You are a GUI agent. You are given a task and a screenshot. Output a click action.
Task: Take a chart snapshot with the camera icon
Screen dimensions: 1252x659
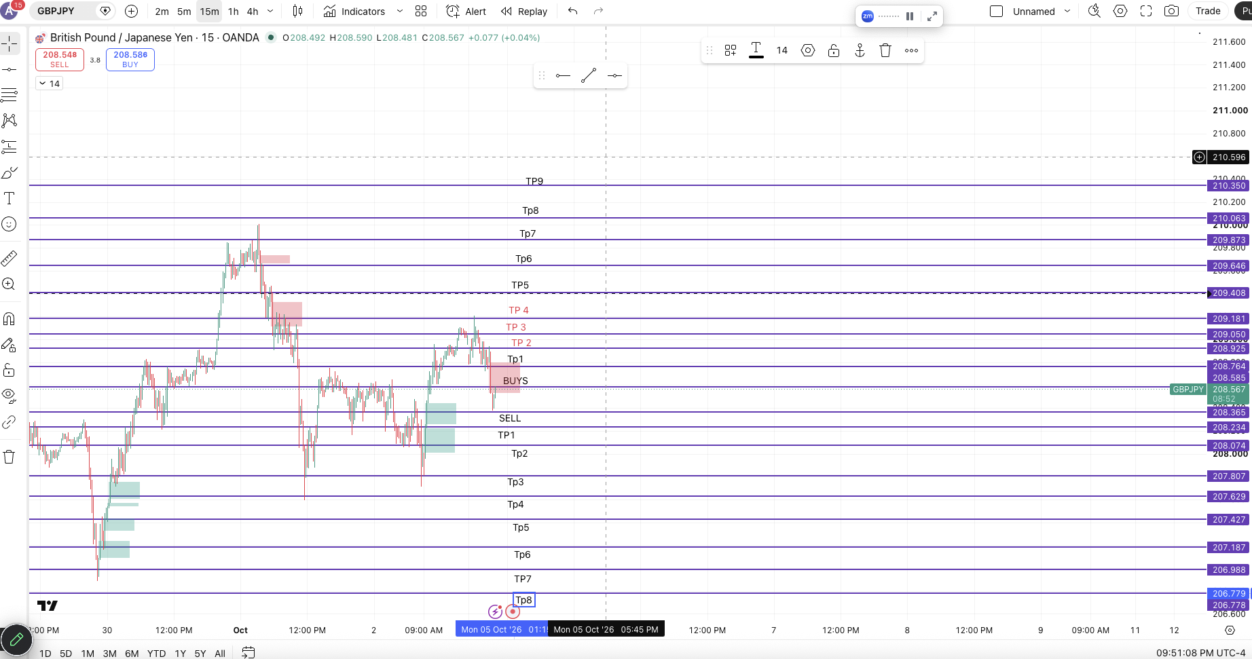(1172, 11)
